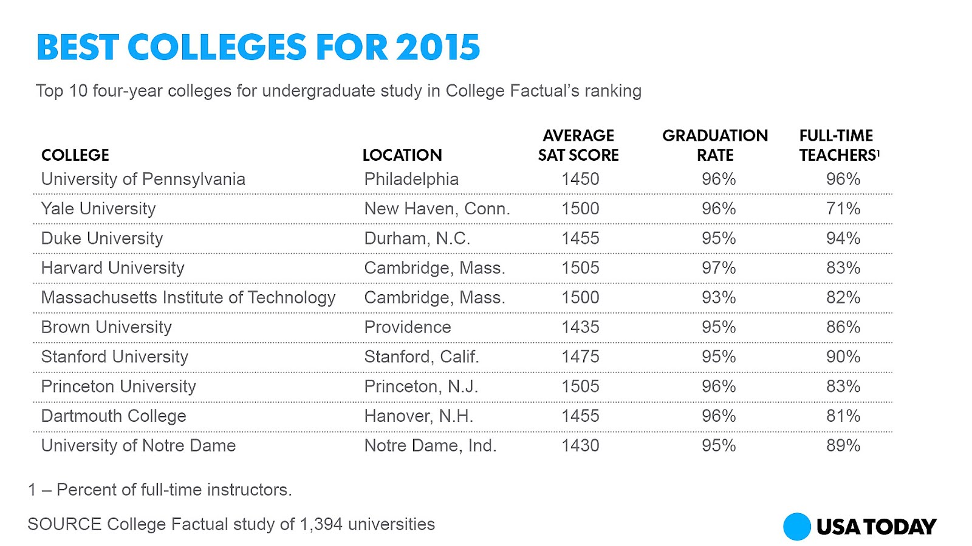
Task: Select University of Notre Dame entry
Action: pyautogui.click(x=139, y=446)
